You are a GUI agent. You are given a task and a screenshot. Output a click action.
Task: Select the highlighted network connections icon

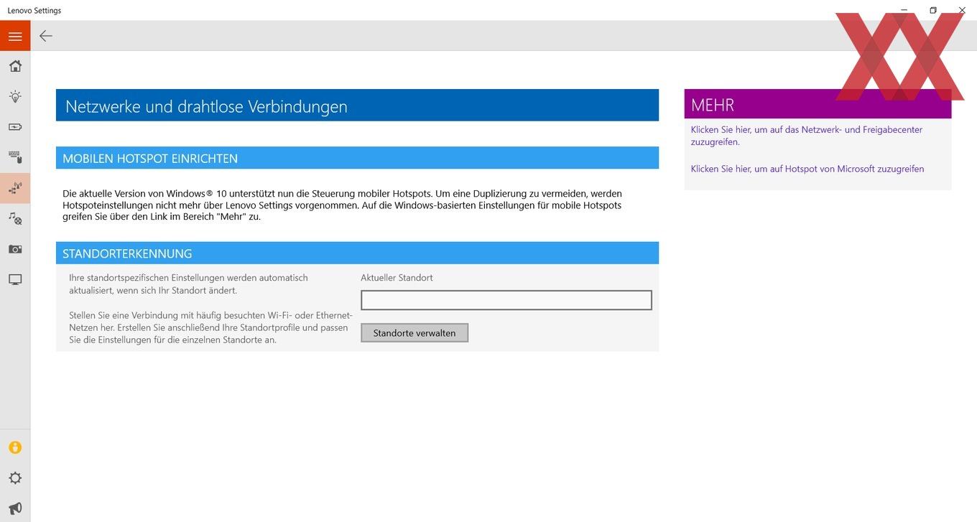tap(15, 188)
